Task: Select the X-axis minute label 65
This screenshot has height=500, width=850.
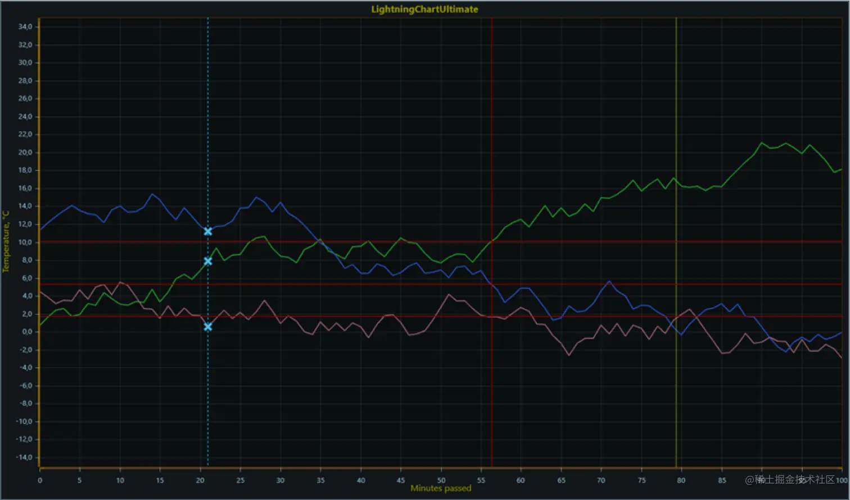Action: [561, 480]
